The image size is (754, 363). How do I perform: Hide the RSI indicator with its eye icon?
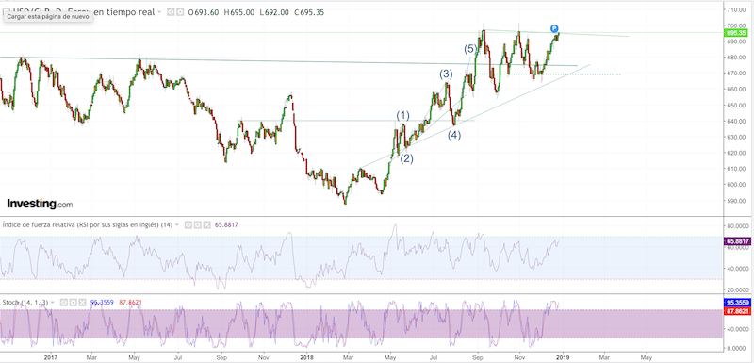(188, 224)
